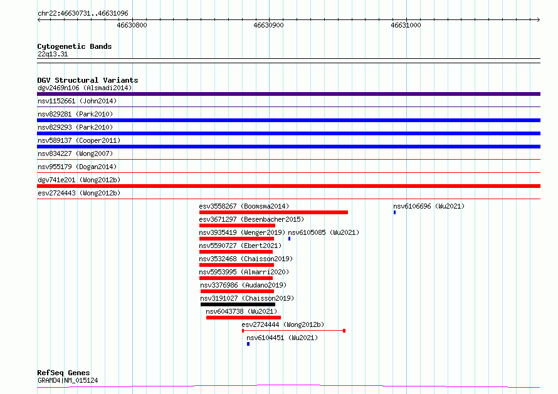Click red bar under nsv3376986
Screen dimensions: 558x394
pos(238,291)
